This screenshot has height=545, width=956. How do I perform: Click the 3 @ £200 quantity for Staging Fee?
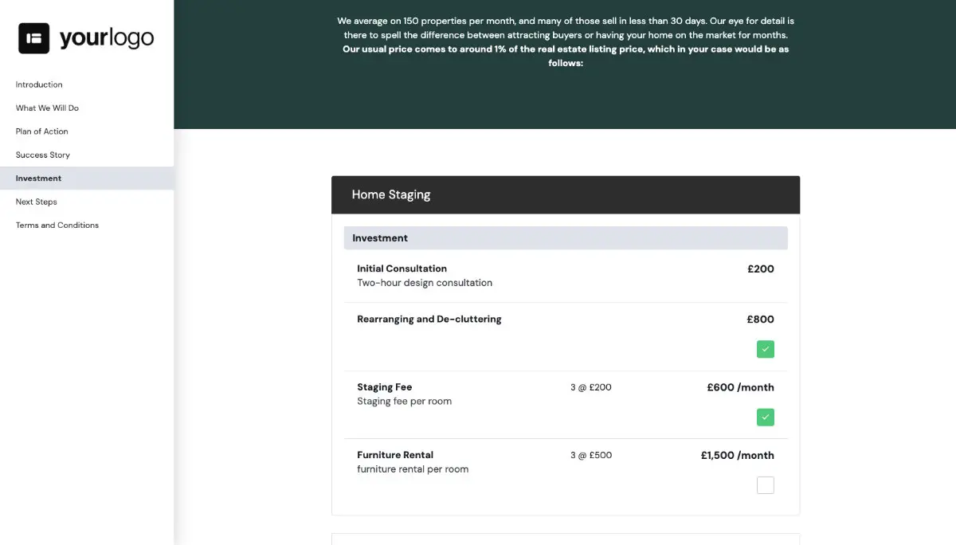click(590, 387)
